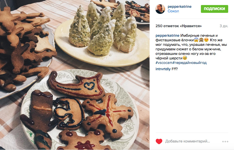
Task: Open the Сокол location link
Action: tap(173, 11)
